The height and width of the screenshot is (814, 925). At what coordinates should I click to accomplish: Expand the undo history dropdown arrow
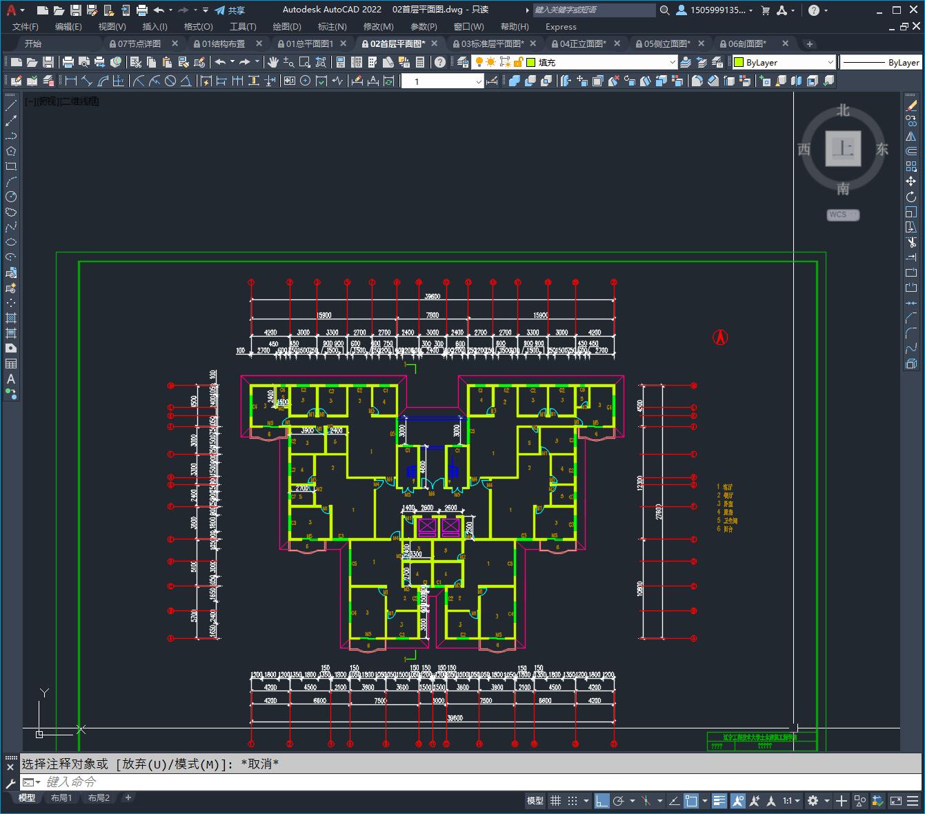pos(171,10)
